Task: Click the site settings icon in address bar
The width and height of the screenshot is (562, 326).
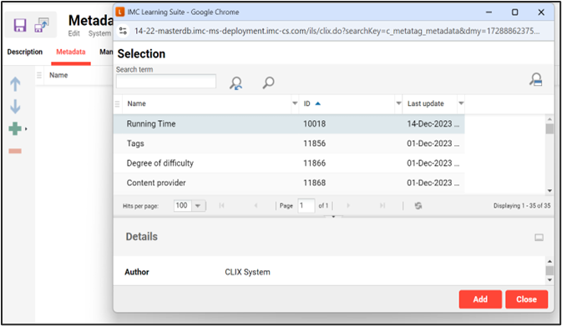Action: point(123,31)
